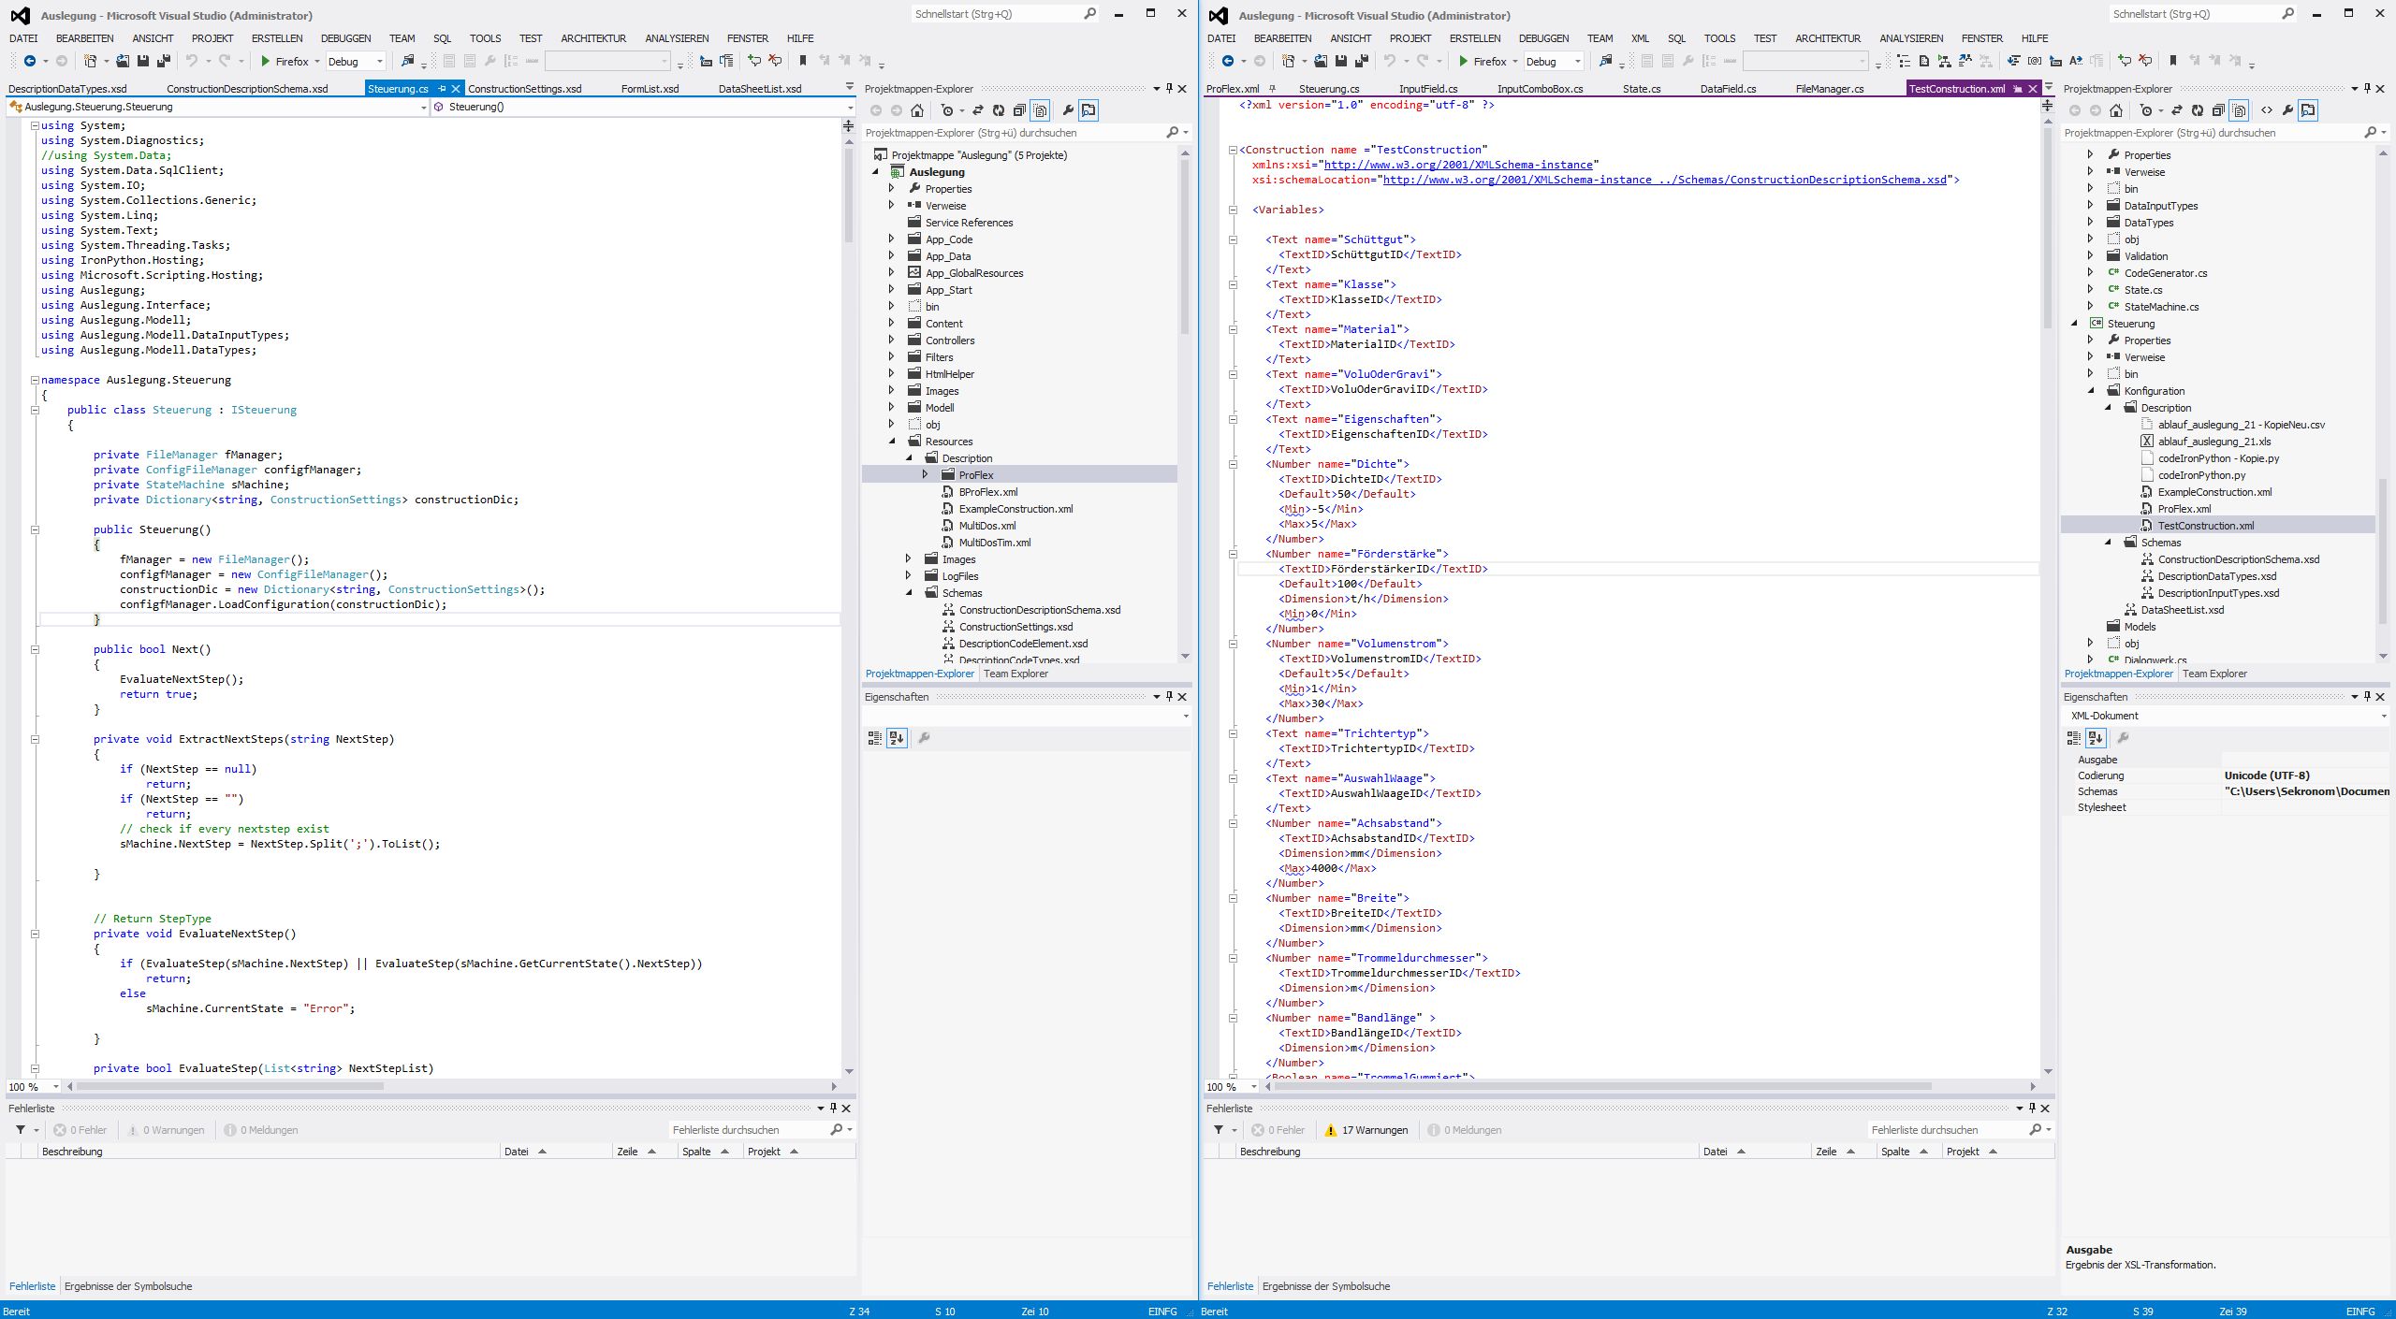Switch to the FileManager.cs tab
This screenshot has height=1319, width=2396.
pos(1829,89)
